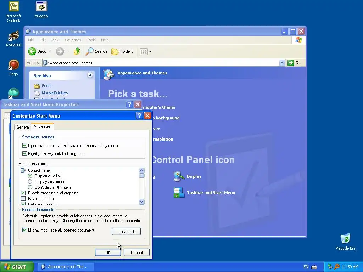Click help button in Taskbar Properties titlebar
The image size is (363, 272).
coord(129,104)
